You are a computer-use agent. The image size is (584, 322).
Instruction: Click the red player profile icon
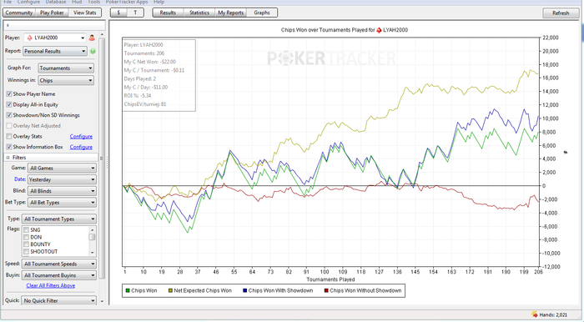92,38
